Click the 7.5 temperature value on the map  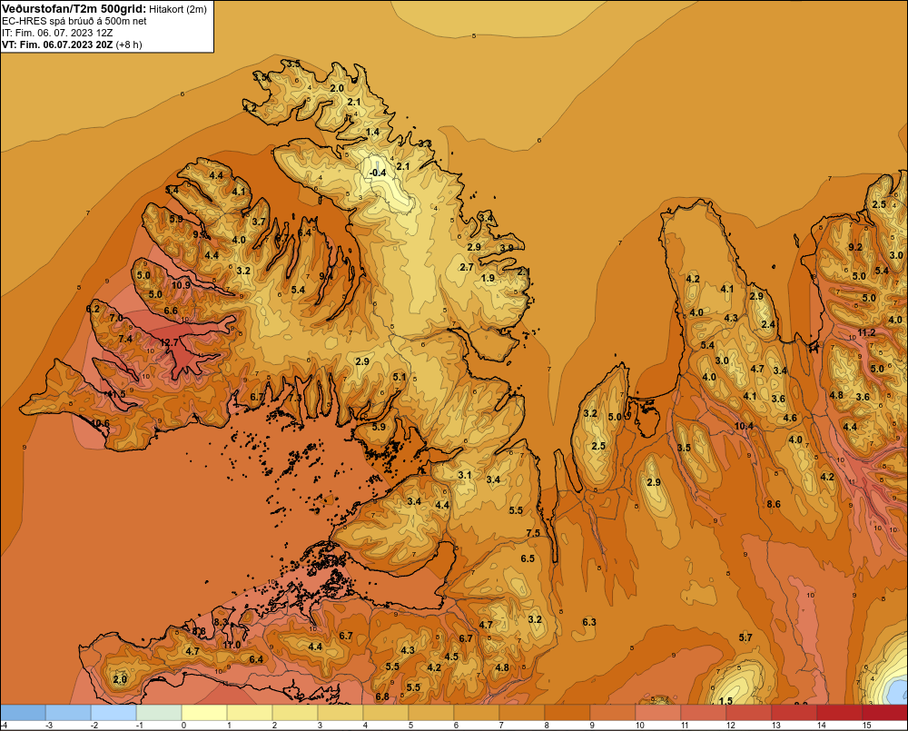tap(533, 533)
